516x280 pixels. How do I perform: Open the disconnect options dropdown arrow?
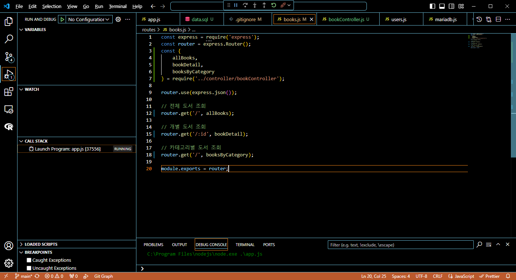tap(289, 5)
